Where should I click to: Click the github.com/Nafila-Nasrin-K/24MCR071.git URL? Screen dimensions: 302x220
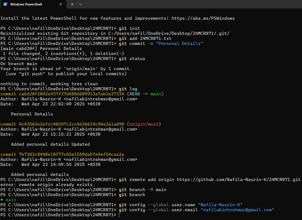(x=239, y=180)
